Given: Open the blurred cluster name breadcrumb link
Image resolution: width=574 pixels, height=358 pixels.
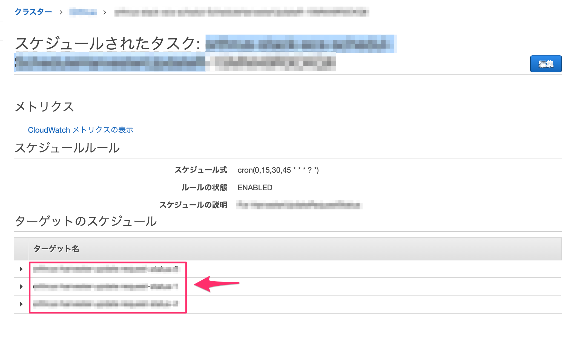Looking at the screenshot, I should 83,12.
